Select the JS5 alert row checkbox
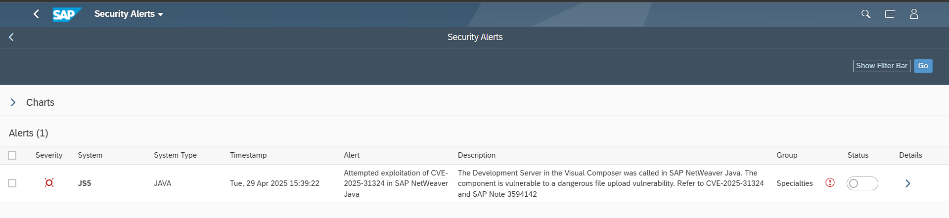 pyautogui.click(x=12, y=183)
